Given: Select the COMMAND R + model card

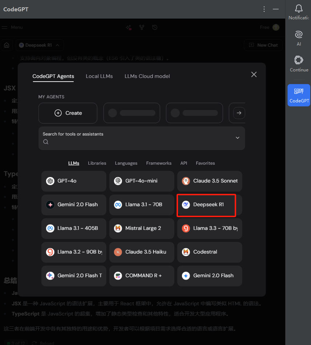Looking at the screenshot, I should pos(142,276).
